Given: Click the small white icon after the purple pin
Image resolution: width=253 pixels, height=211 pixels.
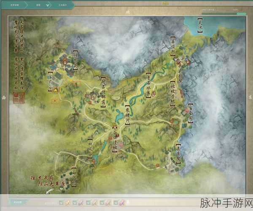Looking at the screenshot, I should click(x=129, y=202).
